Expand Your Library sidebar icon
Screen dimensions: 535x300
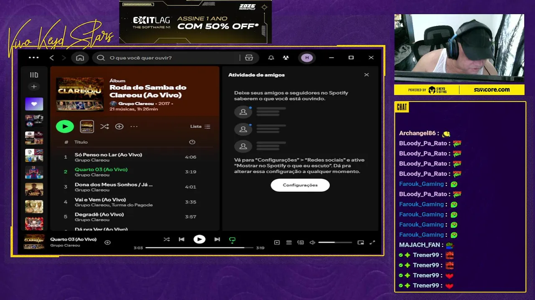pyautogui.click(x=34, y=75)
